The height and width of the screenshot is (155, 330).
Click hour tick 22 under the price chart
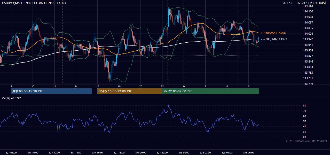[x=162, y=86]
